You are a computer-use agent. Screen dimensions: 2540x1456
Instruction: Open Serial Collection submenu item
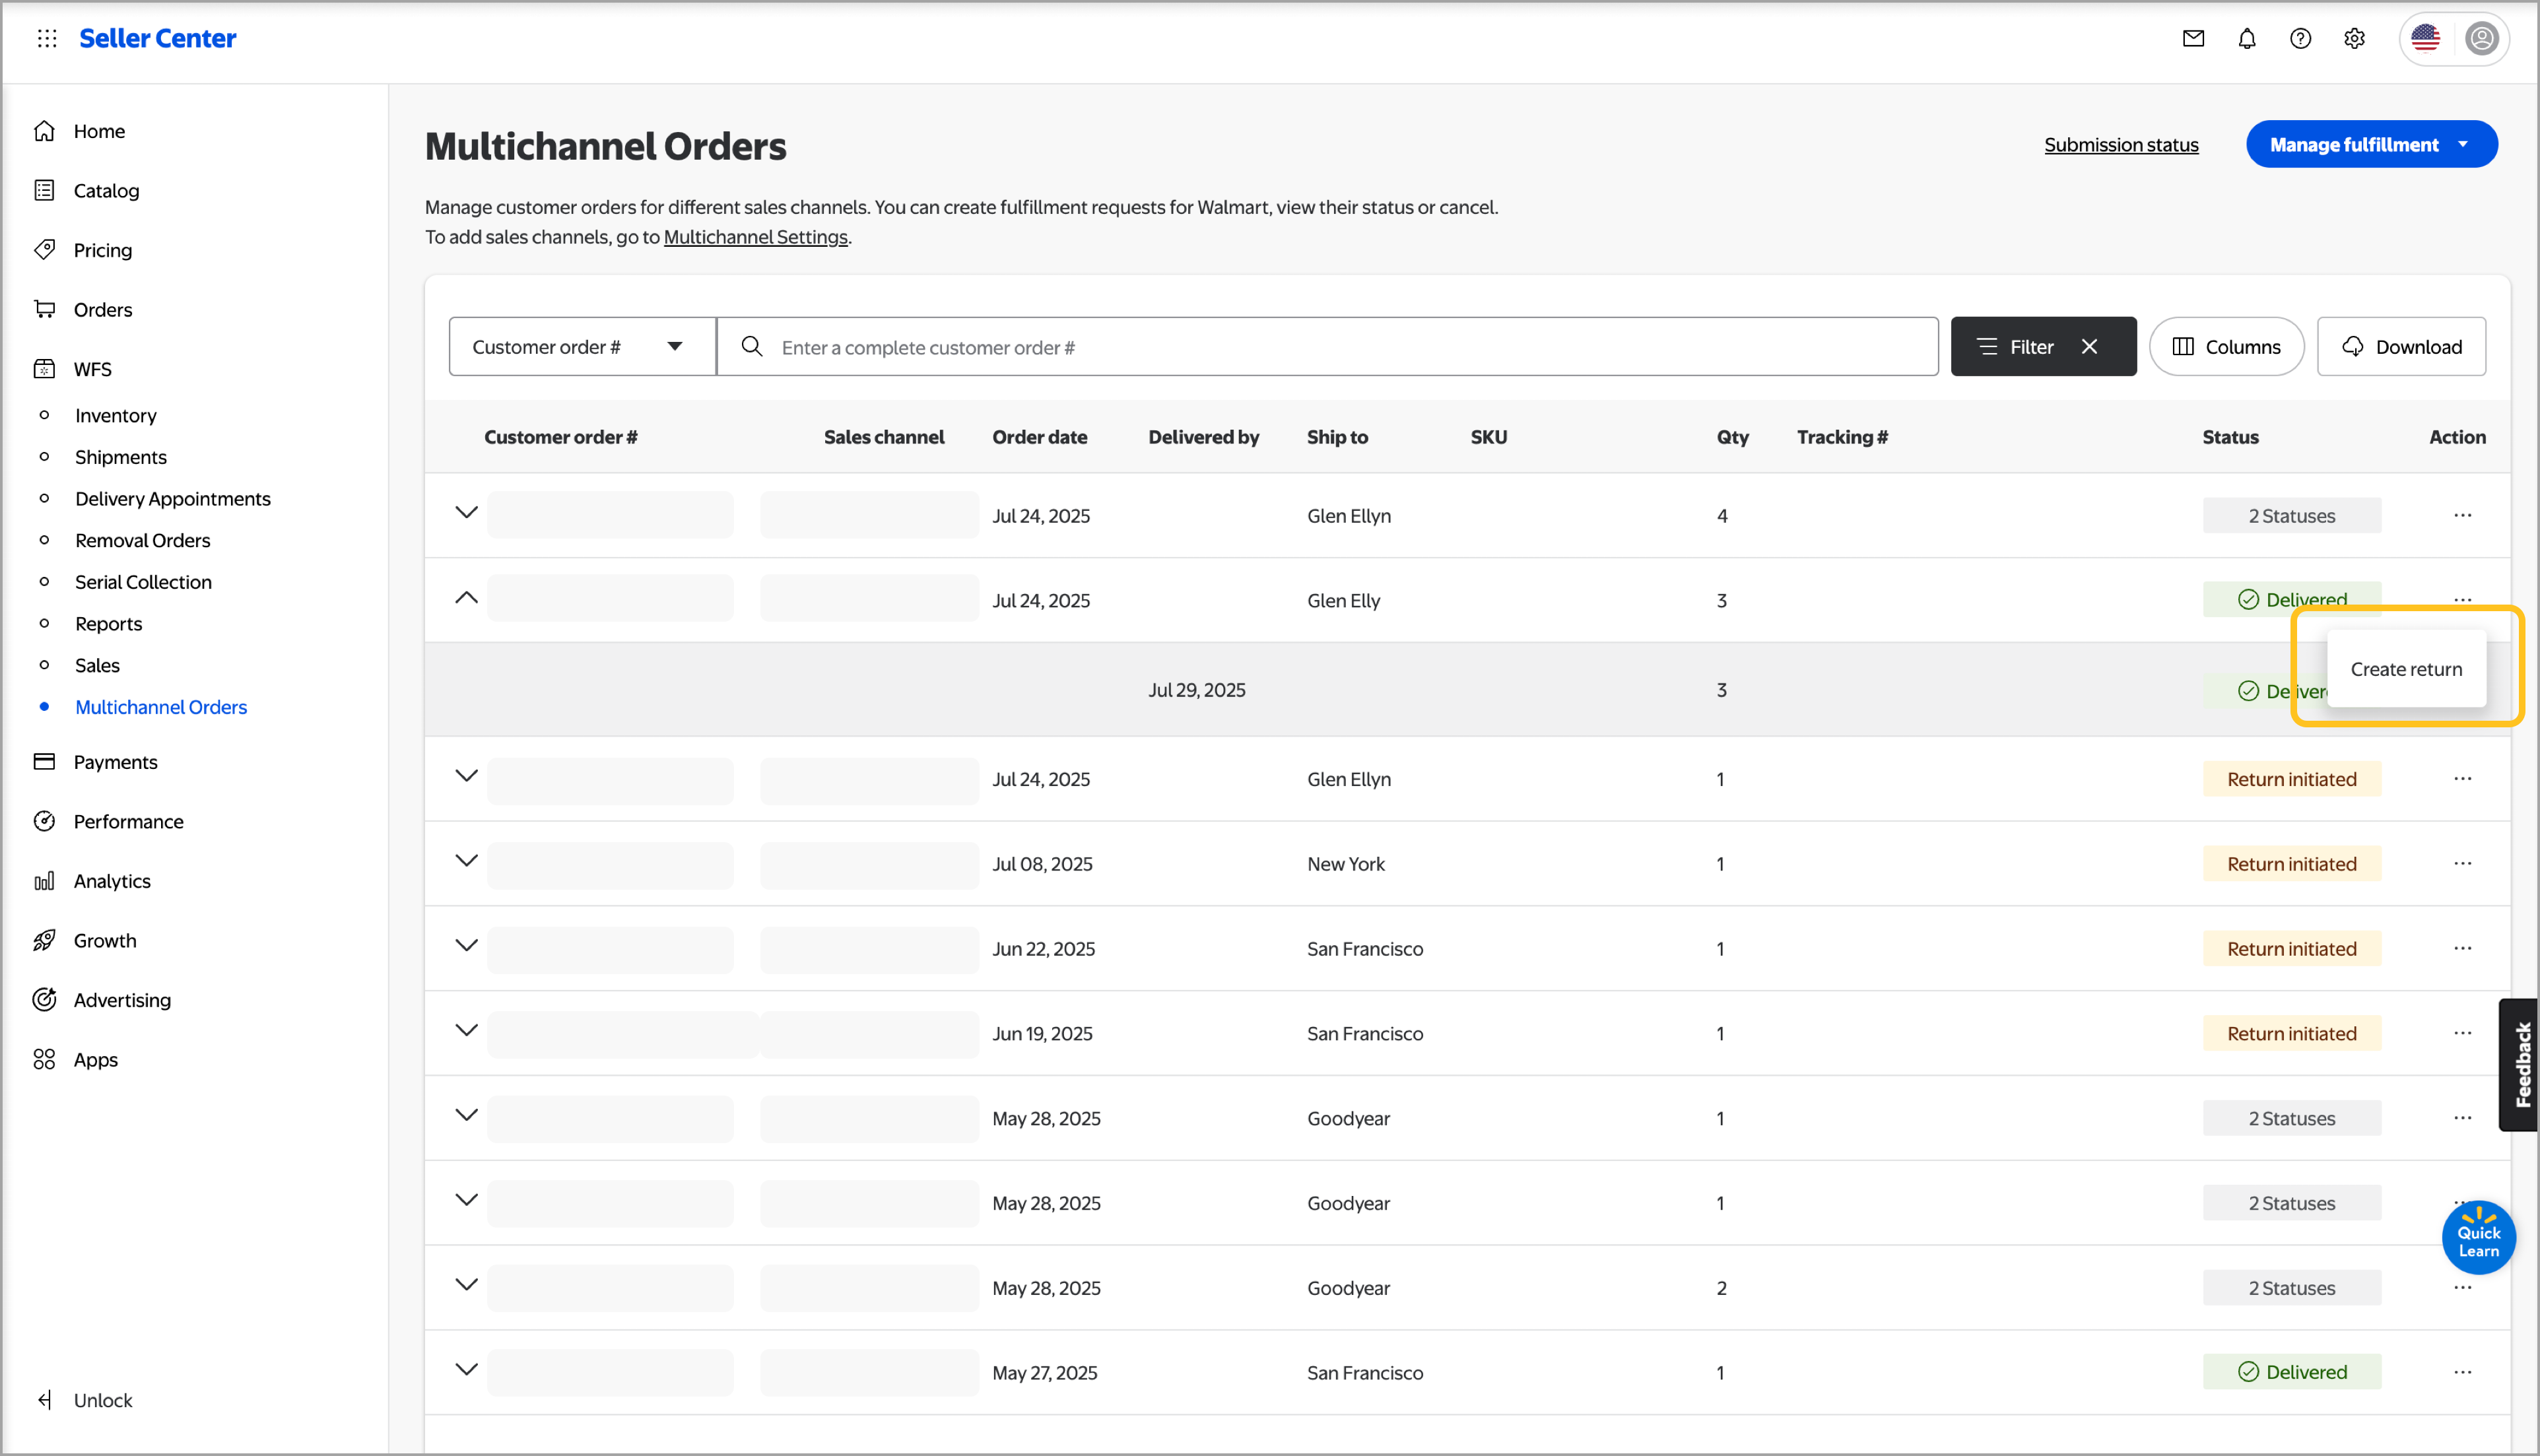coord(143,582)
